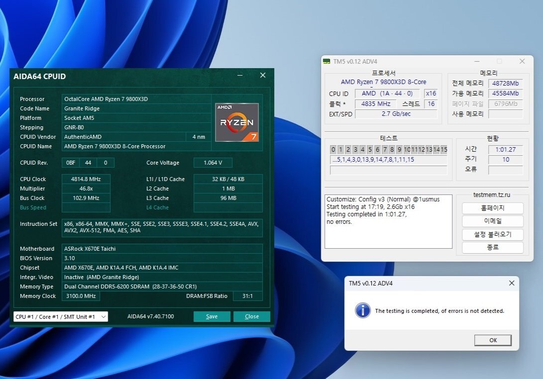This screenshot has height=379, width=543.
Task: Click the test order field showing ...5,1,4,3,0,13
Action: point(389,160)
